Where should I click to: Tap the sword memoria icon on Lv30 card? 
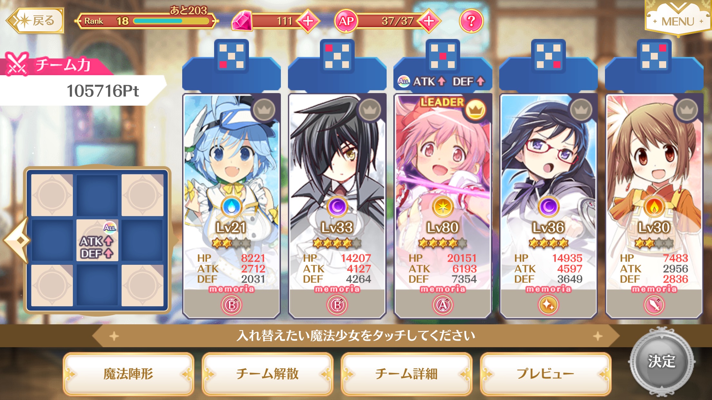pyautogui.click(x=654, y=305)
